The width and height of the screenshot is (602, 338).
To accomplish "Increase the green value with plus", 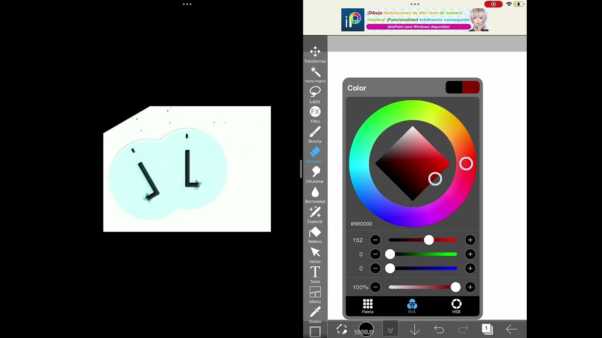I will tap(470, 254).
